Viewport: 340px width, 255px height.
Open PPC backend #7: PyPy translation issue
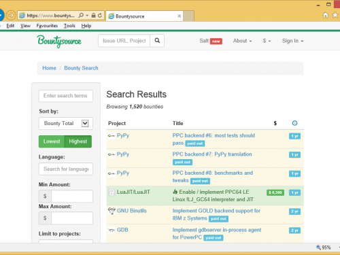point(212,154)
